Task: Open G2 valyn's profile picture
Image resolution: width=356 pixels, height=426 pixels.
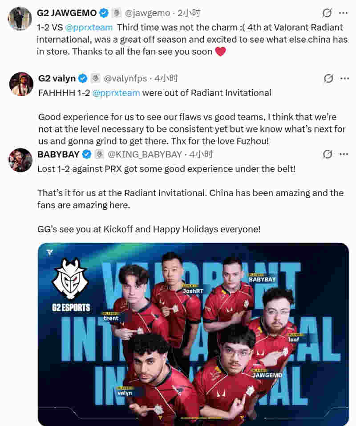Action: (x=21, y=84)
